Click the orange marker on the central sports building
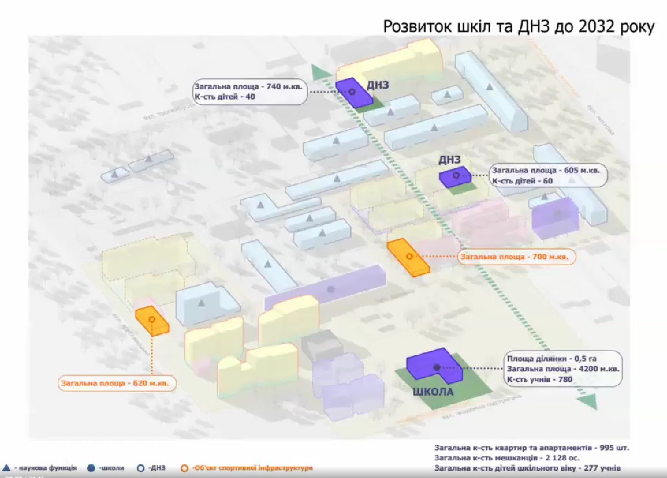Screen dimensions: 667x478 (409, 257)
